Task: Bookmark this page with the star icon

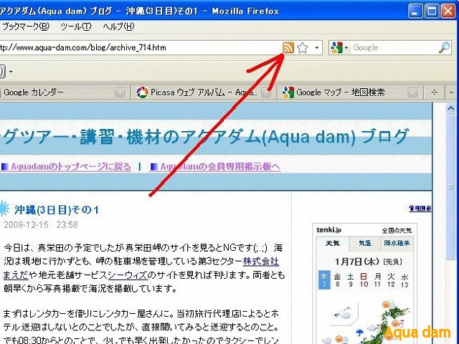Action: pyautogui.click(x=303, y=47)
